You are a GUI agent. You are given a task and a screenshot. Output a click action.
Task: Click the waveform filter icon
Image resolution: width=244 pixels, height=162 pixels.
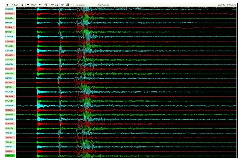pyautogui.click(x=53, y=5)
